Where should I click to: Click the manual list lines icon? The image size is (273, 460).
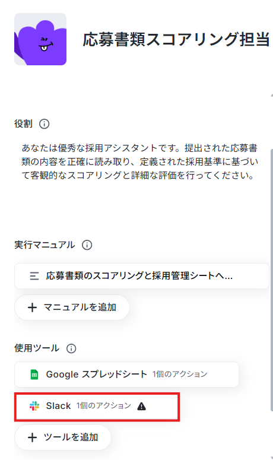[34, 276]
